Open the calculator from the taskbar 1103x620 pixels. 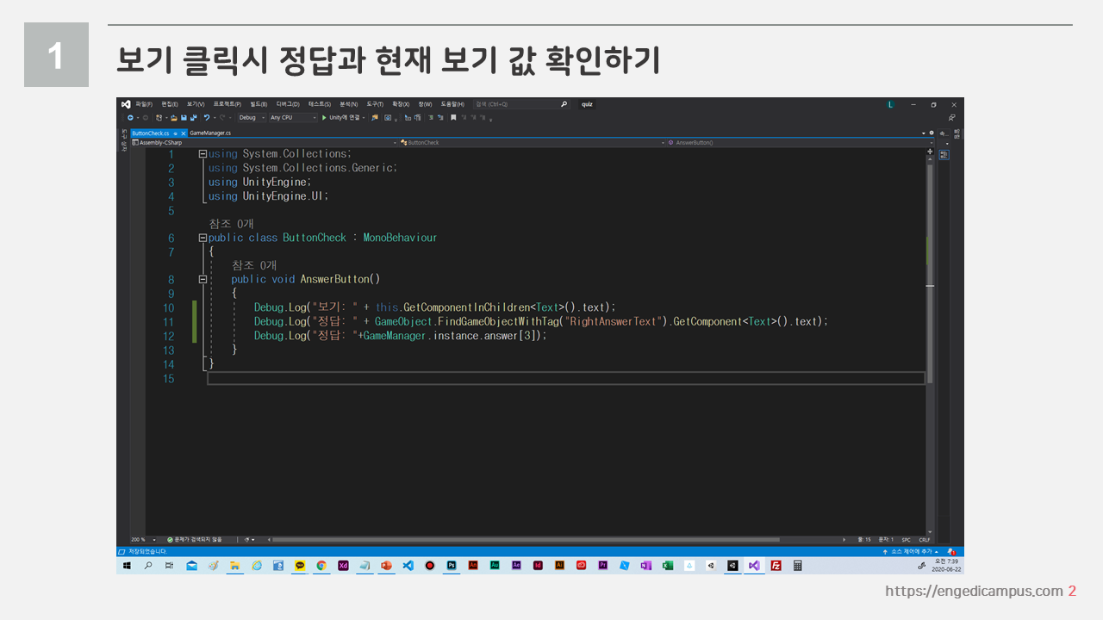(798, 566)
